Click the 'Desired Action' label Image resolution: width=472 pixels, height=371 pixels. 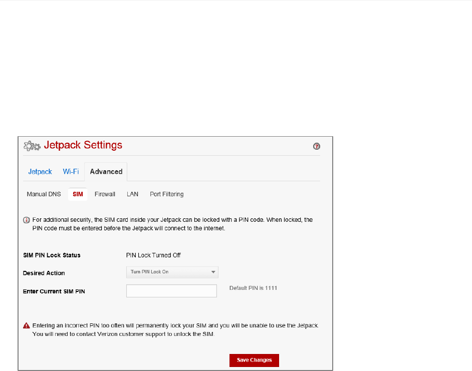44,273
